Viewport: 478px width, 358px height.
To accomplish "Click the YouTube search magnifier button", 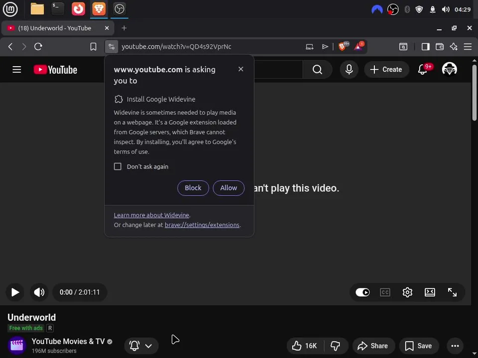I will pyautogui.click(x=317, y=70).
